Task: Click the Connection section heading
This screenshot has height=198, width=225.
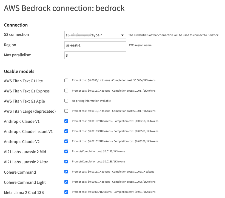Action: 16,25
